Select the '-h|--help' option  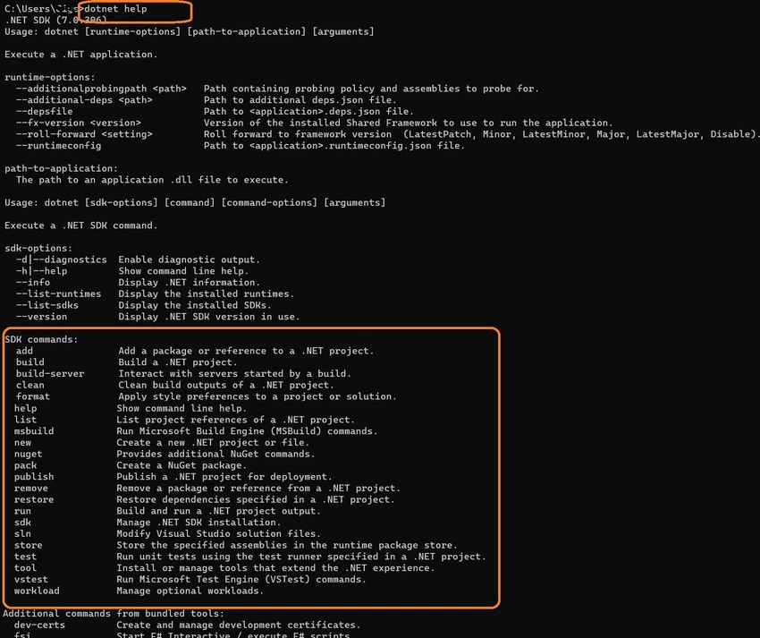(x=42, y=271)
